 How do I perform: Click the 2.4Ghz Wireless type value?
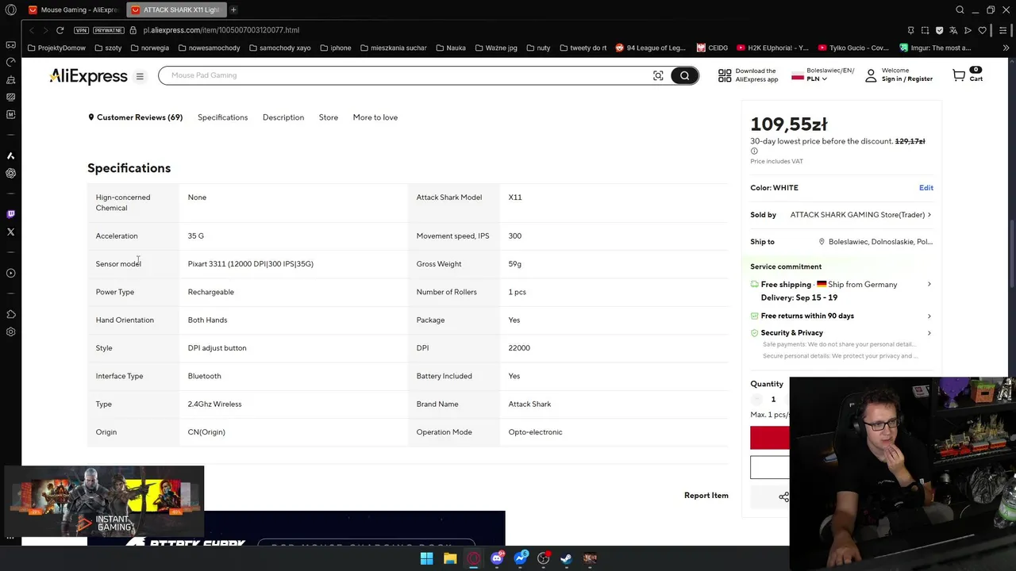click(214, 404)
